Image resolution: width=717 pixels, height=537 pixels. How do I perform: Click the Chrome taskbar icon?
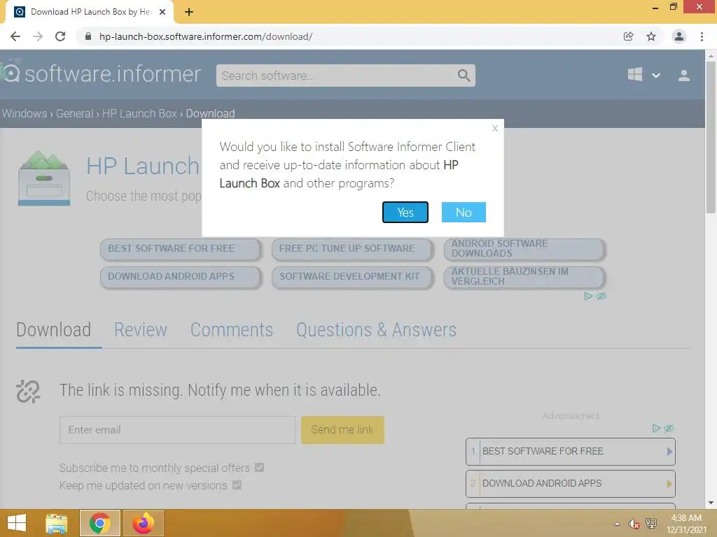point(100,523)
